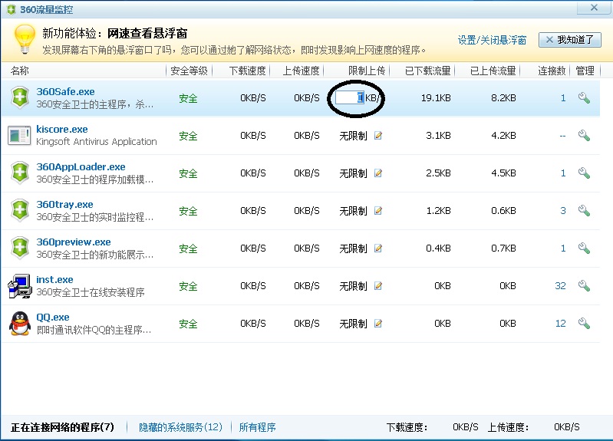Click the 360tray.exe shield icon
613x441 pixels.
(20, 210)
